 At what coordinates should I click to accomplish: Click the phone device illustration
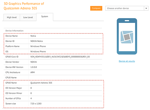point(127,36)
